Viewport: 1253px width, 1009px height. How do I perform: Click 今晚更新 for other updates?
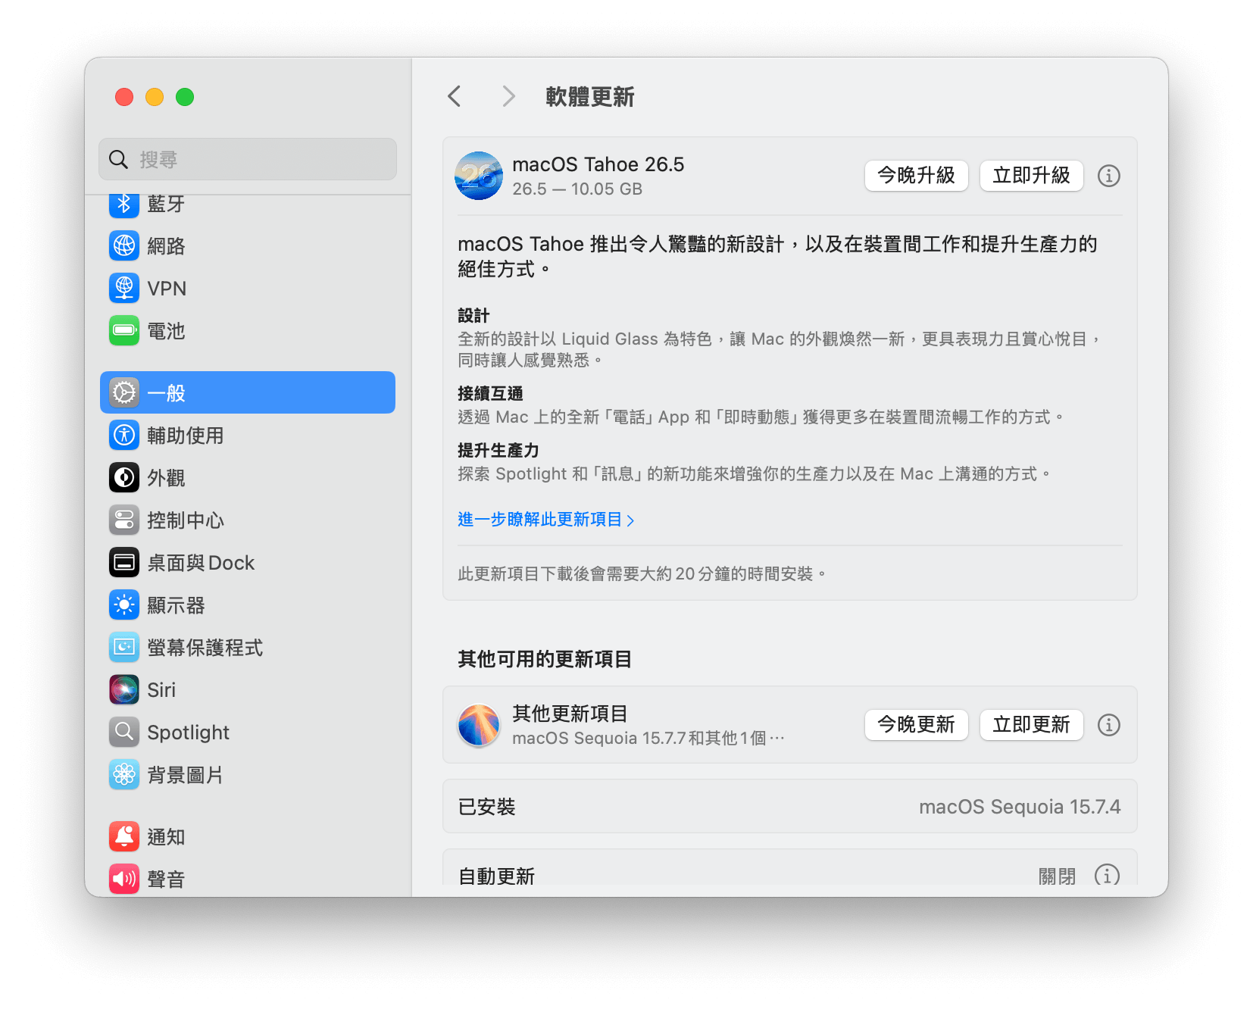coord(917,725)
